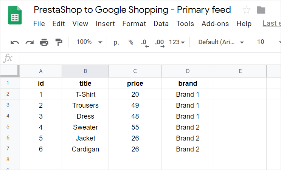Click the Redo arrow icon
The height and width of the screenshot is (170, 281).
pyautogui.click(x=29, y=42)
